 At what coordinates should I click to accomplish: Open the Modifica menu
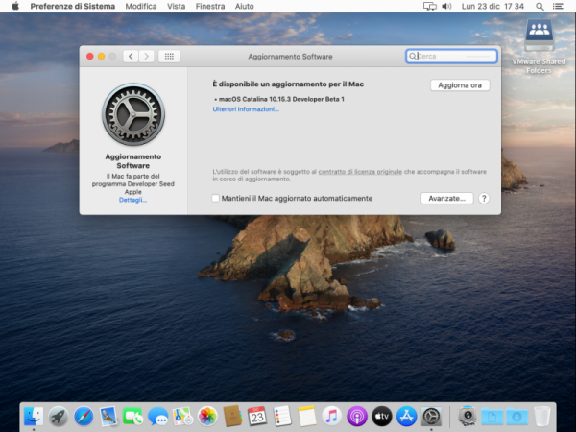pos(141,7)
